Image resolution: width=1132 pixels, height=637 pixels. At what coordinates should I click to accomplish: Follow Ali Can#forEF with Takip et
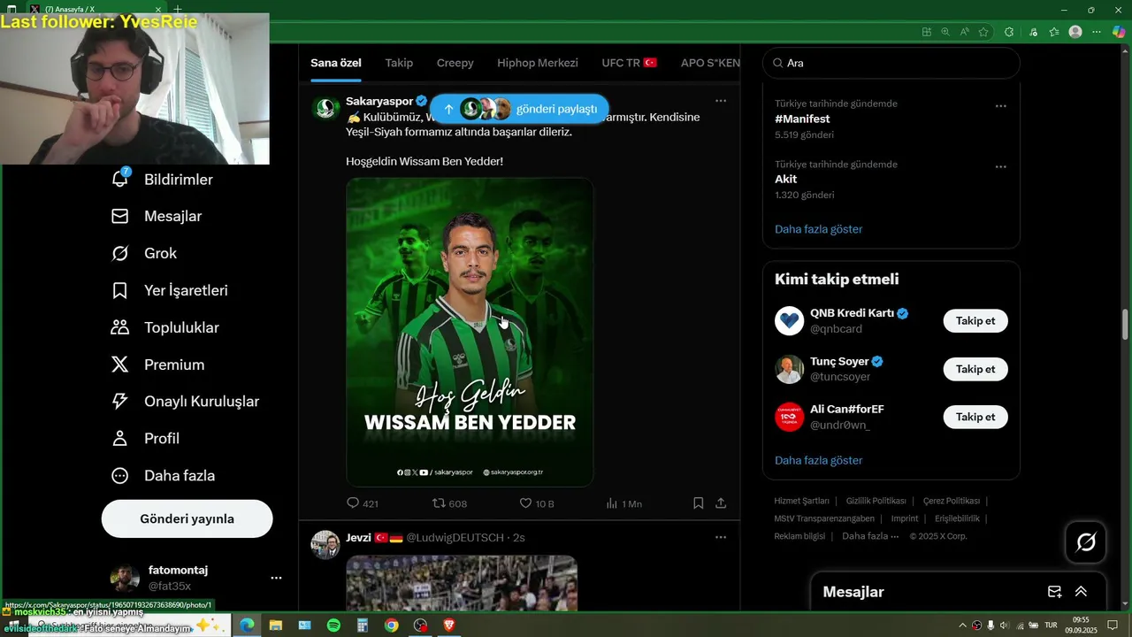(975, 417)
